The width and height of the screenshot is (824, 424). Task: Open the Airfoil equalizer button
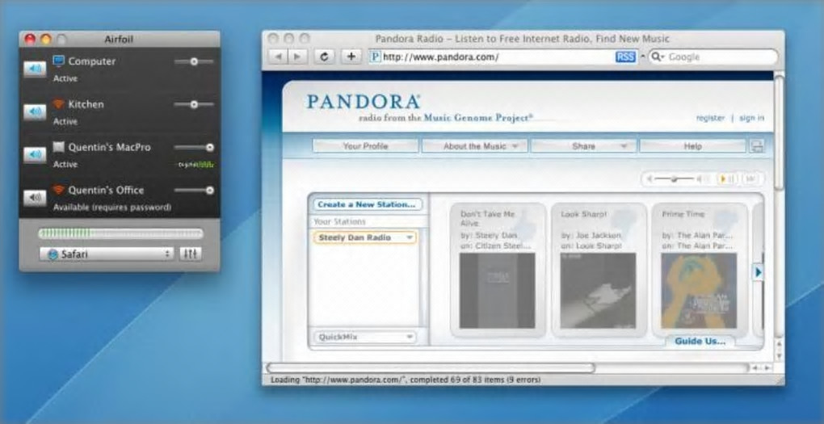pos(190,254)
